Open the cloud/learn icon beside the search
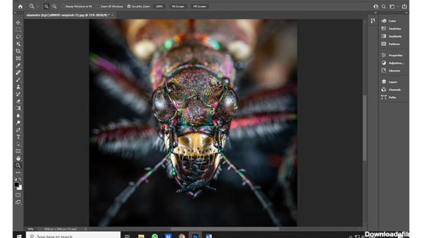422x238 pixels. point(376,6)
